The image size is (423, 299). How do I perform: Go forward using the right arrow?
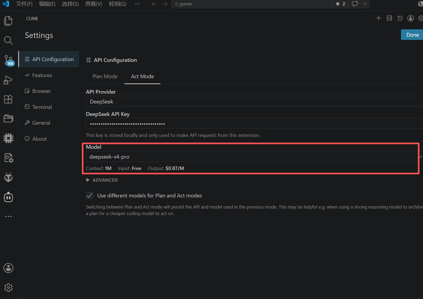165,4
